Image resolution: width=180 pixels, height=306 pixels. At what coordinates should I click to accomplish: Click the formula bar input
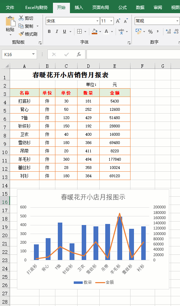[x=133, y=54]
